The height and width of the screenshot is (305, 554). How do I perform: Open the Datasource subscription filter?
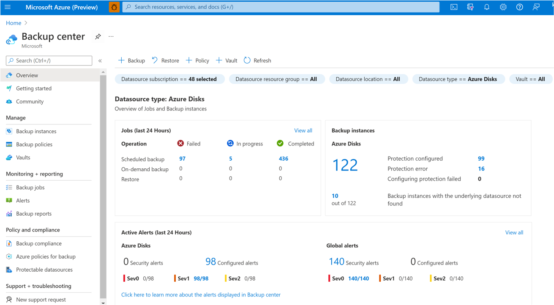(169, 79)
